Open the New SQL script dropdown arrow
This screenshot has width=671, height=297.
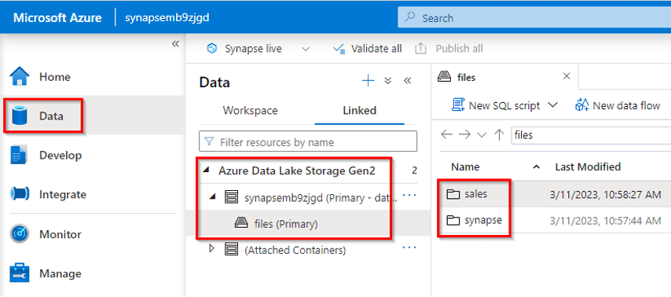pos(553,104)
